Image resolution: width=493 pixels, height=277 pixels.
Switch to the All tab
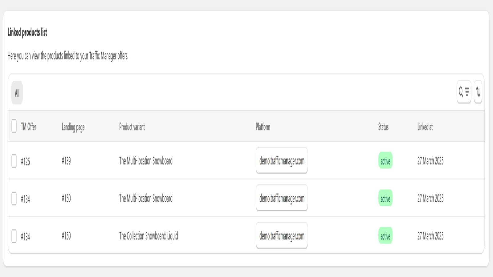coord(17,93)
